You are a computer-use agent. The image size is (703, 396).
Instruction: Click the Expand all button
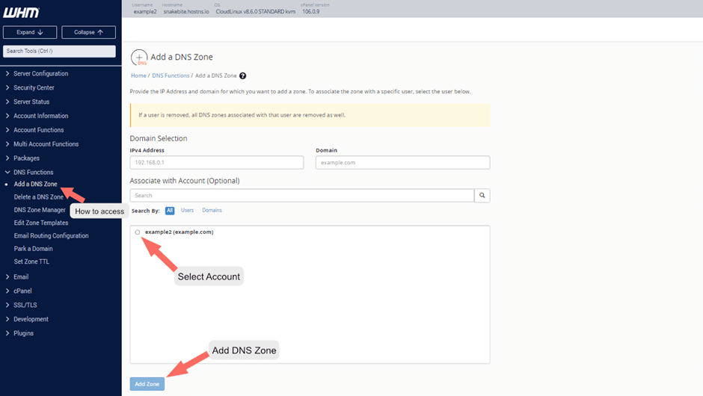pyautogui.click(x=30, y=32)
